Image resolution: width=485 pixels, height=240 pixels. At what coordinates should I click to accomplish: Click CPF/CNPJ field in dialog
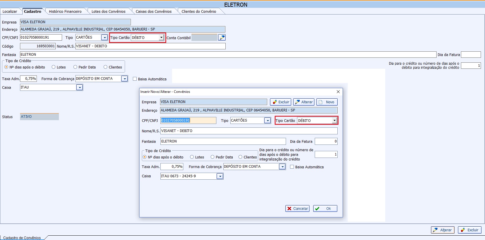pos(188,120)
